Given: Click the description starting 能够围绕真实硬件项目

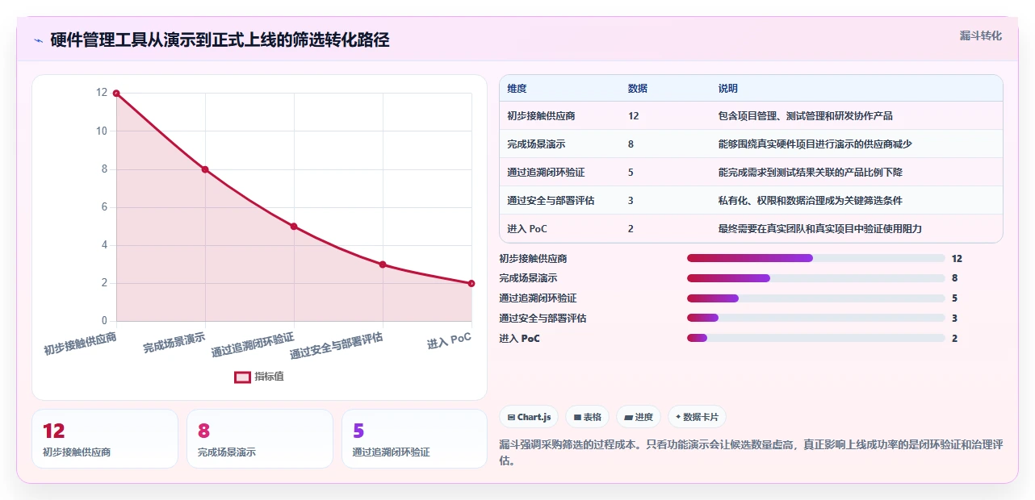Looking at the screenshot, I should coord(815,144).
